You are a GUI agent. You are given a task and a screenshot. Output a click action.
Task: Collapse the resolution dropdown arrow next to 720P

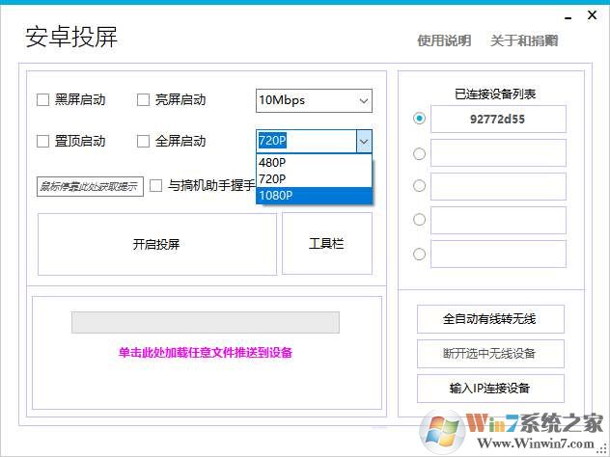tap(364, 142)
